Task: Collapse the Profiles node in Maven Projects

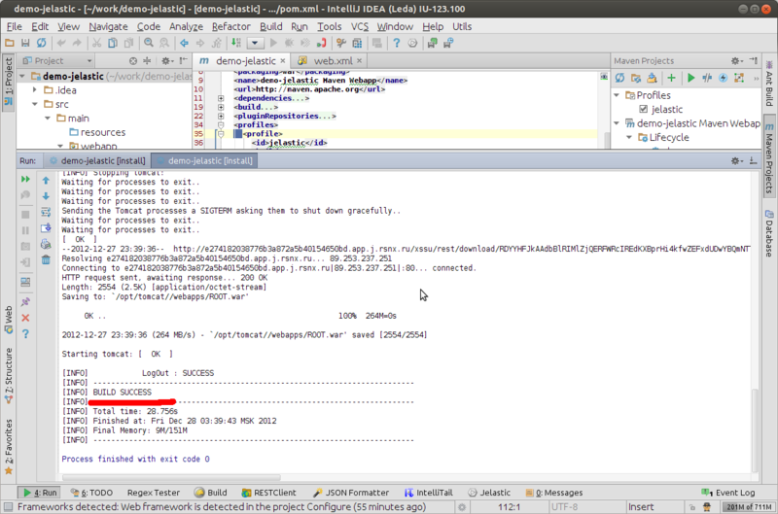Action: pyautogui.click(x=617, y=95)
